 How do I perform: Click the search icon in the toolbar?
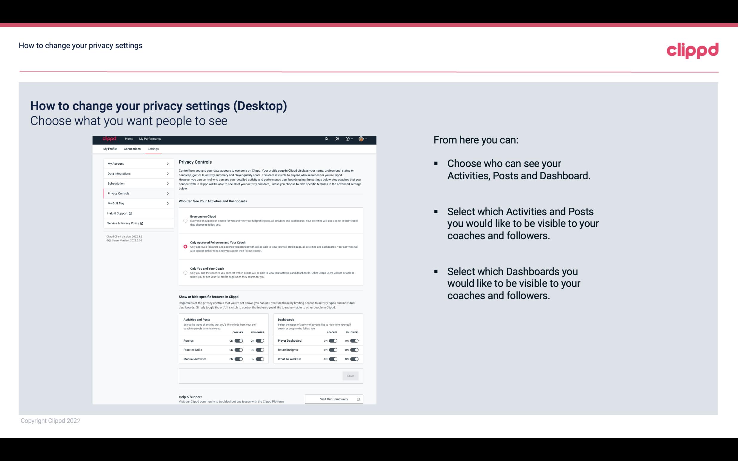coord(326,139)
